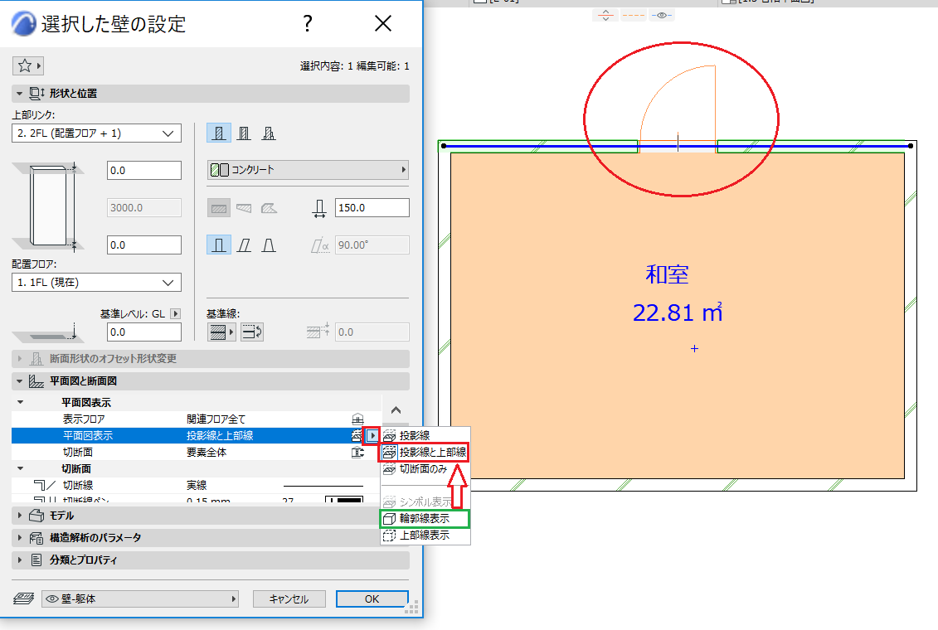The width and height of the screenshot is (938, 630).
Task: Choose 輪郭線表示 from the popup menu
Action: [425, 518]
